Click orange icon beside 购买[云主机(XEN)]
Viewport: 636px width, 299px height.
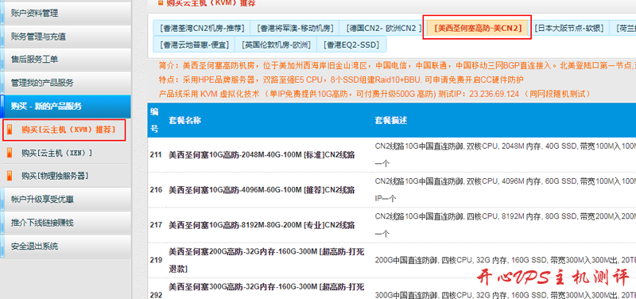click(10, 153)
